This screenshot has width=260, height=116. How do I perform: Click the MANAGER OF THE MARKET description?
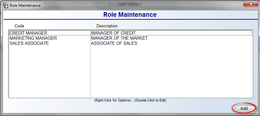120,38
